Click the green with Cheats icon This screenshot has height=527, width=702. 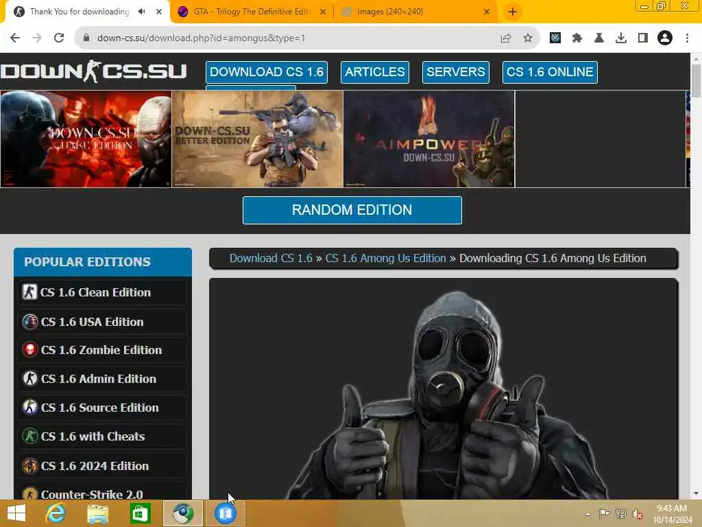tap(29, 436)
